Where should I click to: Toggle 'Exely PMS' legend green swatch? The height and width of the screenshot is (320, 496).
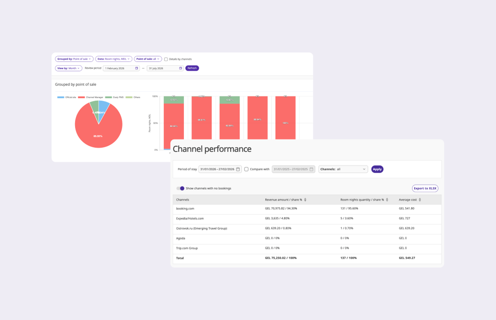(108, 97)
